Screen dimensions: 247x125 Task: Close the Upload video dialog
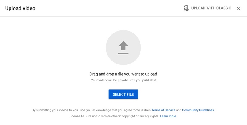tap(238, 8)
